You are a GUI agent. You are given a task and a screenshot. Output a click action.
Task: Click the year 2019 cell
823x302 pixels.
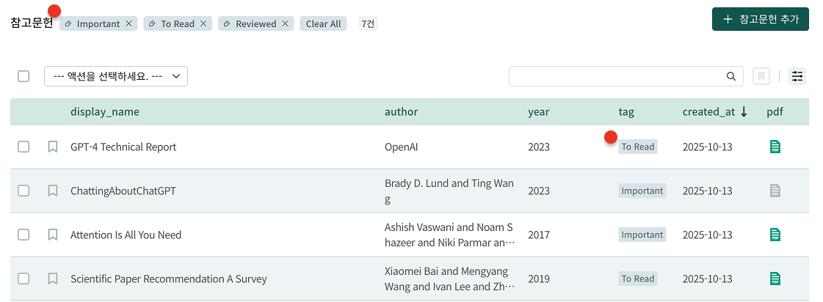pyautogui.click(x=539, y=279)
